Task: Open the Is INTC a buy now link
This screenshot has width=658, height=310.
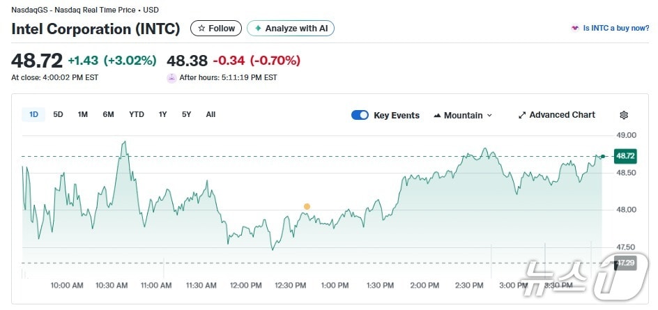Action: [611, 29]
